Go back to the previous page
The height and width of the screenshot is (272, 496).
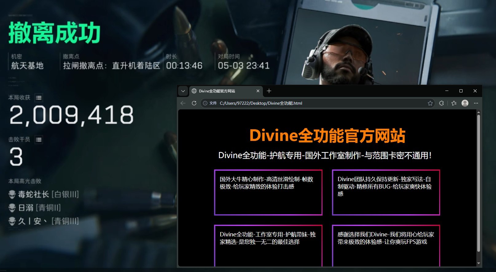tap(183, 103)
